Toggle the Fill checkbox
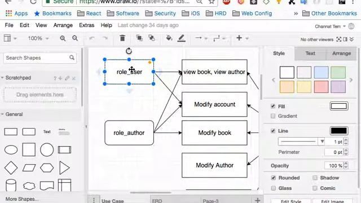The width and height of the screenshot is (361, 203). (273, 106)
